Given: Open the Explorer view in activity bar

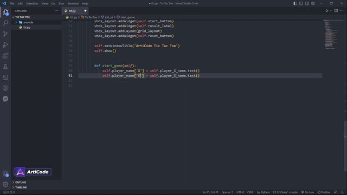Looking at the screenshot, I should (5, 12).
